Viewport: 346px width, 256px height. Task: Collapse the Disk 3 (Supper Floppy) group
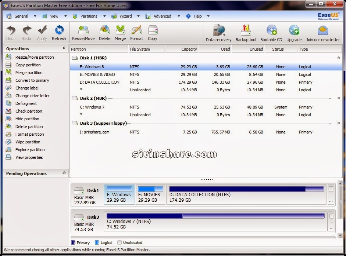point(339,123)
